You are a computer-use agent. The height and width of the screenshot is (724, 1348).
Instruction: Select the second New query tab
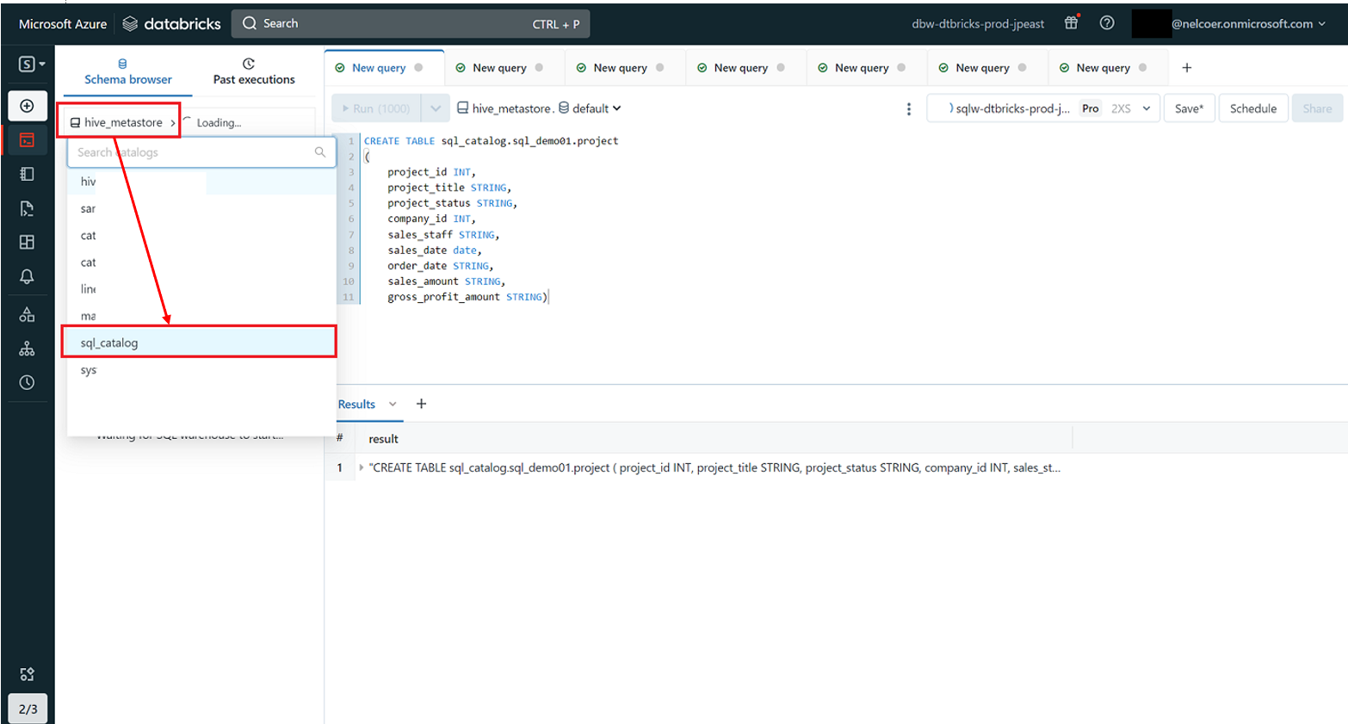point(499,68)
